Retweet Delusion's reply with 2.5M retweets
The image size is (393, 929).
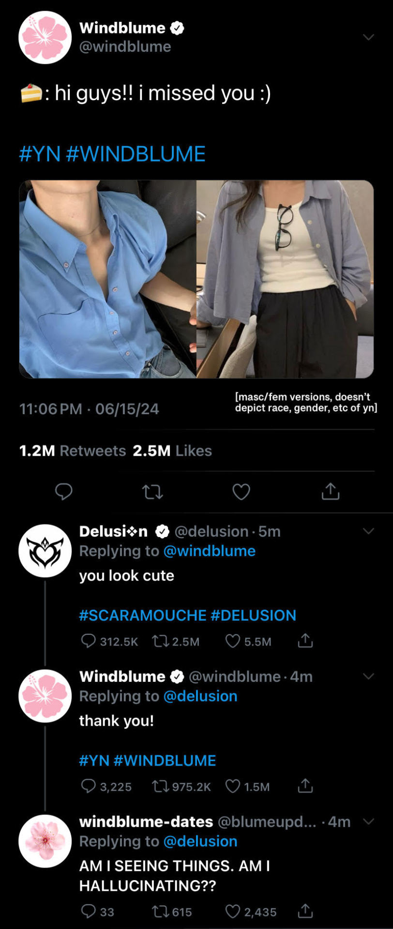click(x=159, y=641)
